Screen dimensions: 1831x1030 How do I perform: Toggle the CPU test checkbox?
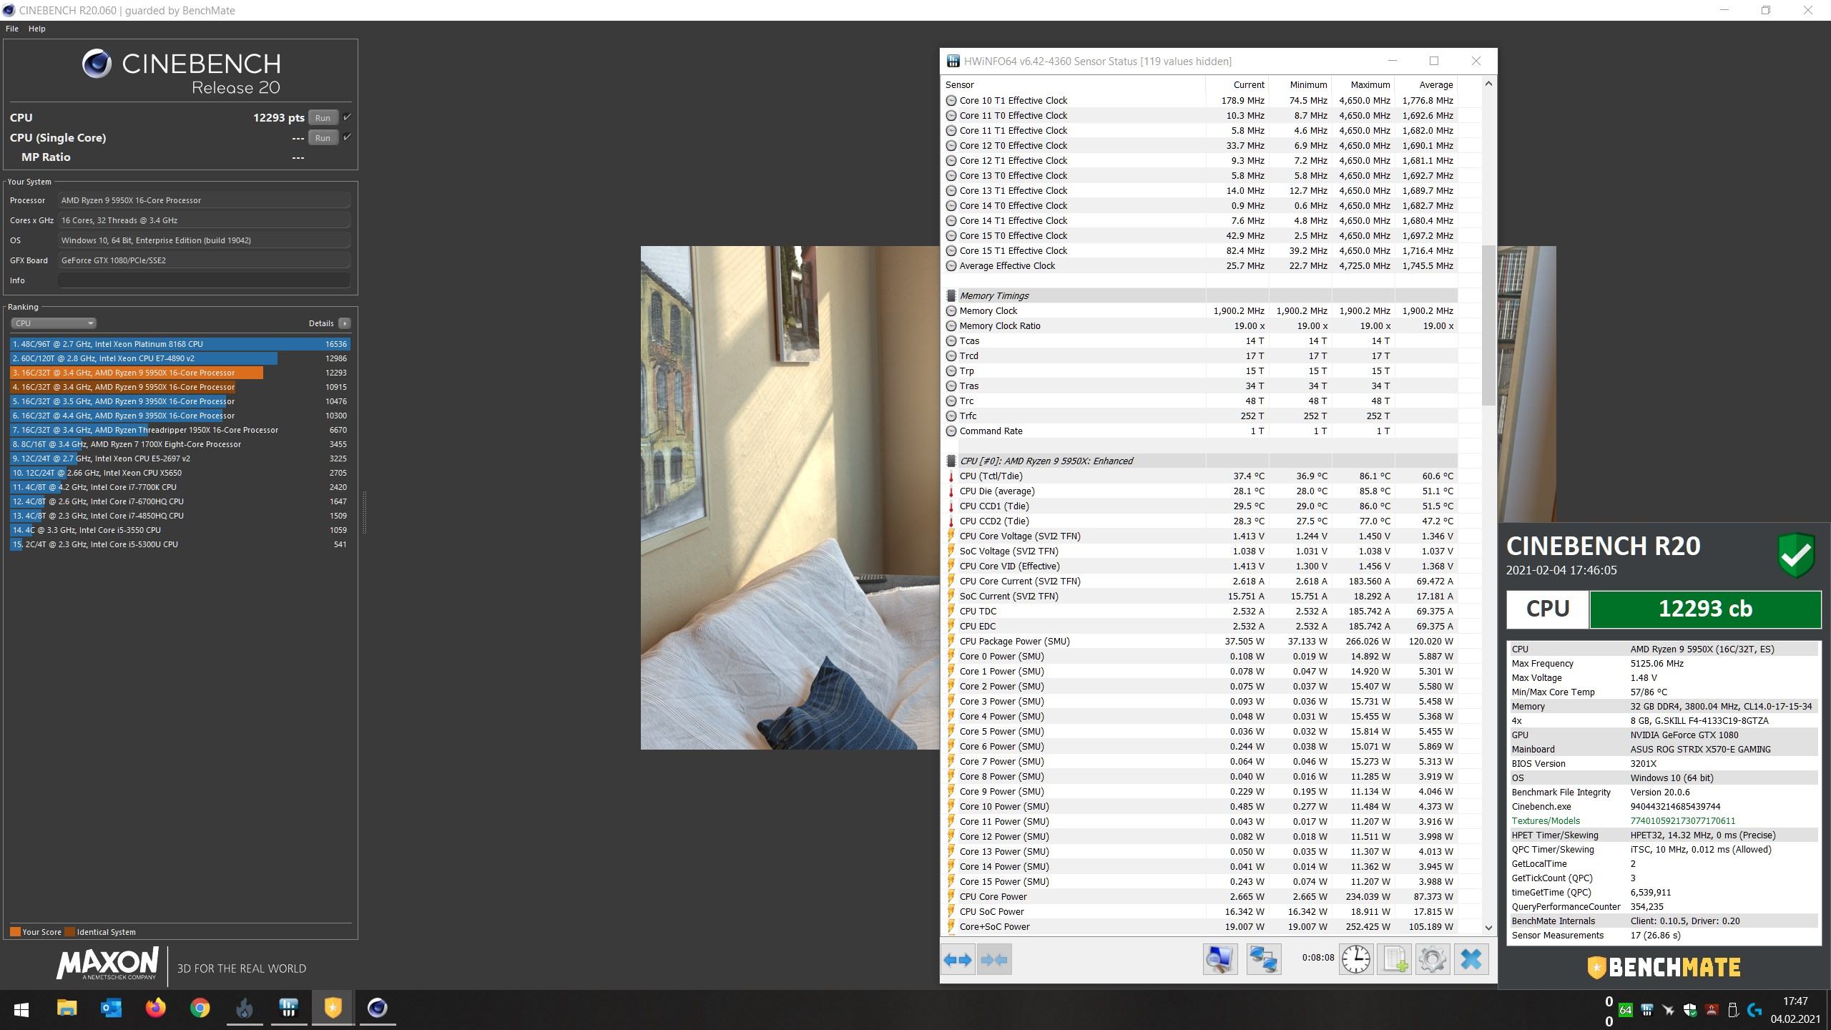347,117
